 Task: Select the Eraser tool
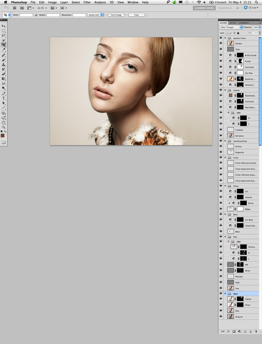[x=3, y=74]
